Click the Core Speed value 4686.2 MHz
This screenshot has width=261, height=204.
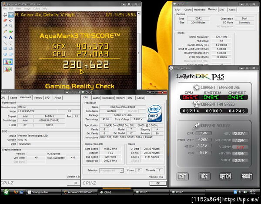point(110,149)
